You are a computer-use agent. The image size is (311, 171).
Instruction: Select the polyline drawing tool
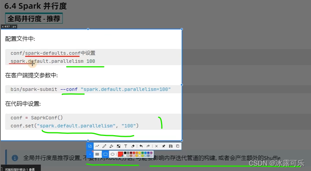pos(97,146)
